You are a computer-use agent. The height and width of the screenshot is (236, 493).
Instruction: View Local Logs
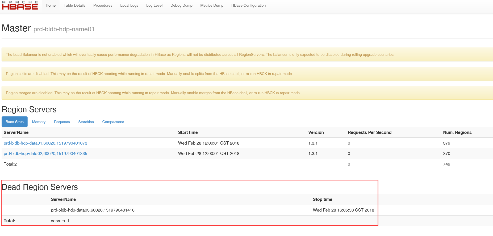click(129, 5)
